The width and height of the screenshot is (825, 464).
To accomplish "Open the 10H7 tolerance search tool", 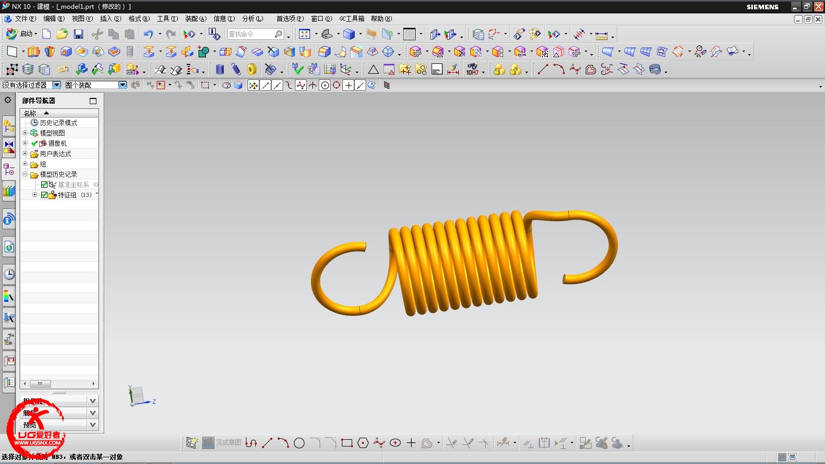I will [x=472, y=70].
